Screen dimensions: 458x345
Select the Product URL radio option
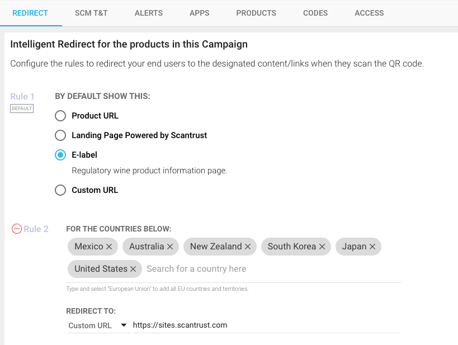(x=60, y=116)
